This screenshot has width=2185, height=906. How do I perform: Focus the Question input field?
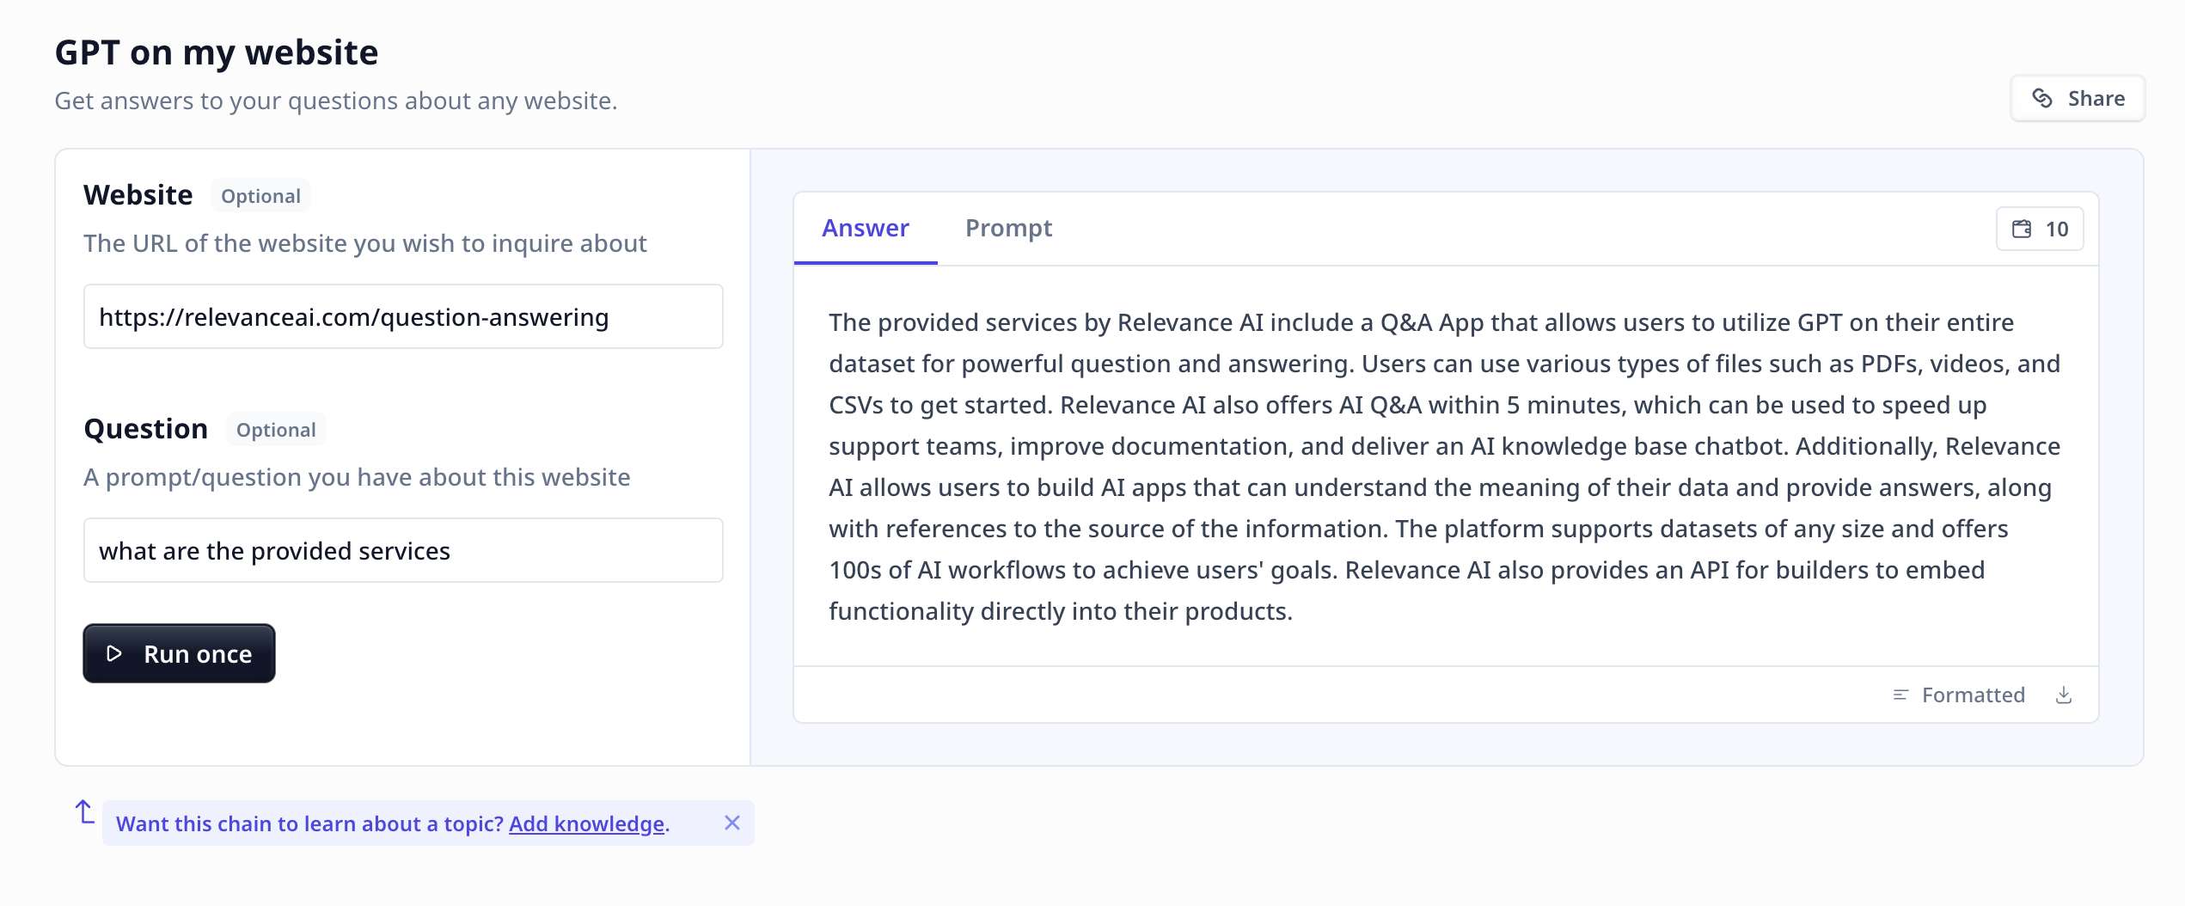tap(403, 550)
